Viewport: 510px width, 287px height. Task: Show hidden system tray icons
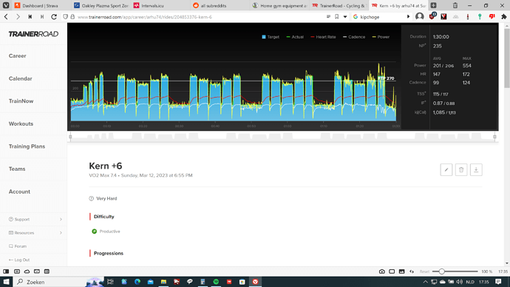(x=426, y=282)
